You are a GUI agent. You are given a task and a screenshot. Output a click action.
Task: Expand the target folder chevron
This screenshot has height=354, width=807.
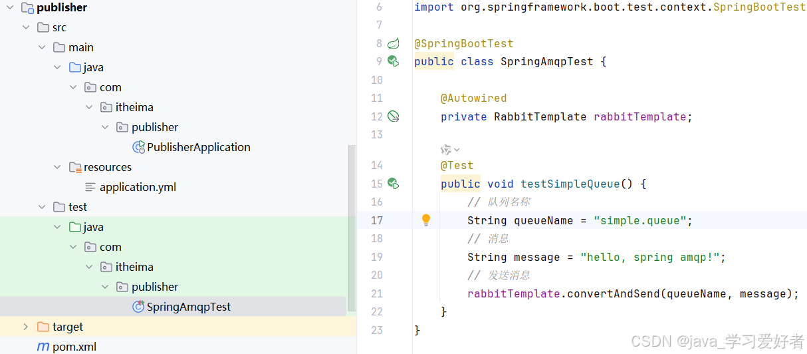click(x=26, y=327)
